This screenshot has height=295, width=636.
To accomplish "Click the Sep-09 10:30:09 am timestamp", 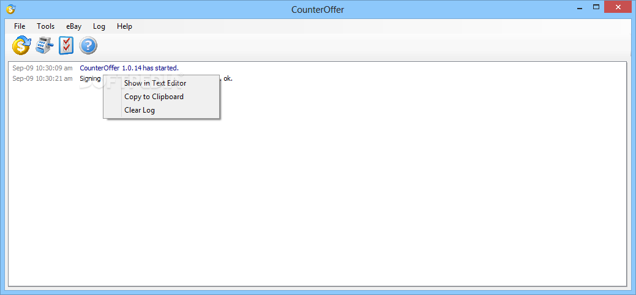I will click(x=43, y=68).
